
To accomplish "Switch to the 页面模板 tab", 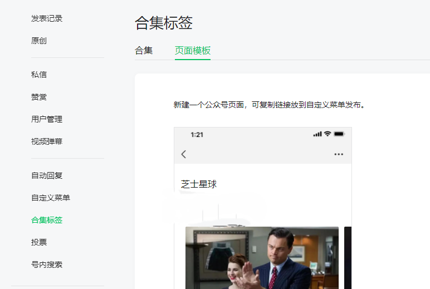I will pyautogui.click(x=193, y=51).
